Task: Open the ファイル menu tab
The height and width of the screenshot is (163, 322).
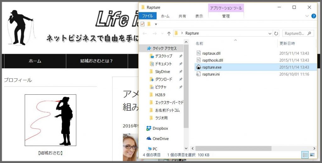Action: [147, 16]
